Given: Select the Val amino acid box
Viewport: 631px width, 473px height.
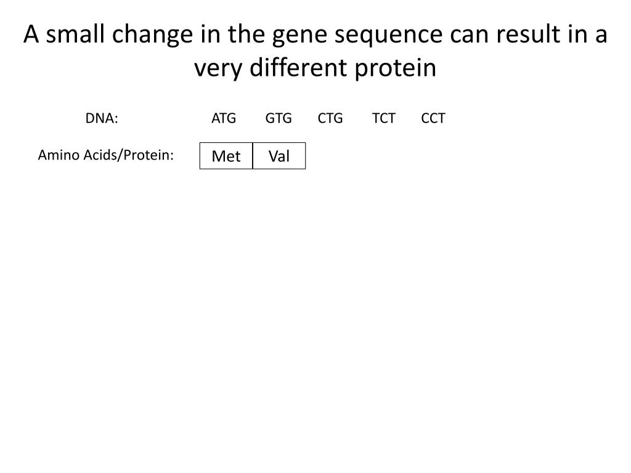Looking at the screenshot, I should [279, 156].
